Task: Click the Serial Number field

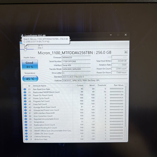Action: click(76, 62)
